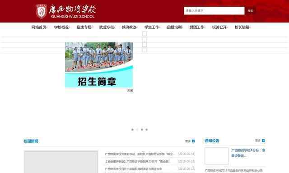The width and height of the screenshot is (289, 173).
Task: Open the 就业专栏 menu
Action: pos(107,27)
